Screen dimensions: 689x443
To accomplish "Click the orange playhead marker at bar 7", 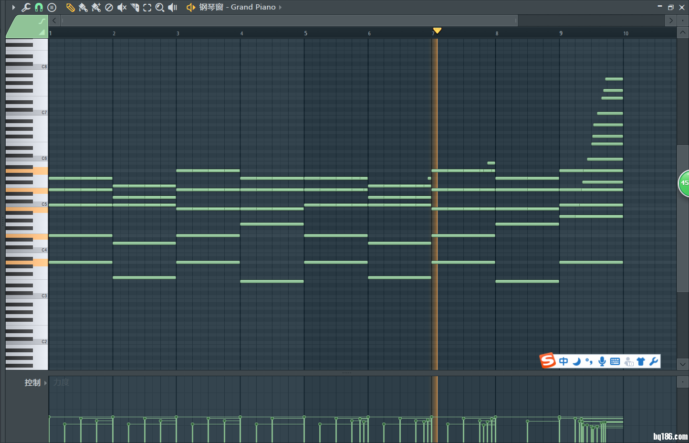I will pos(437,31).
